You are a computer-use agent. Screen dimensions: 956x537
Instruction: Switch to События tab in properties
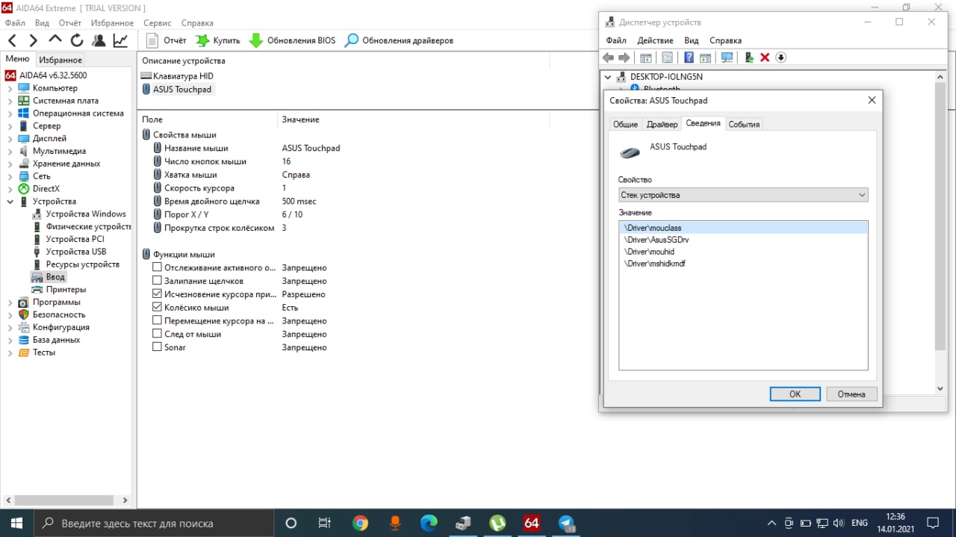tap(744, 125)
